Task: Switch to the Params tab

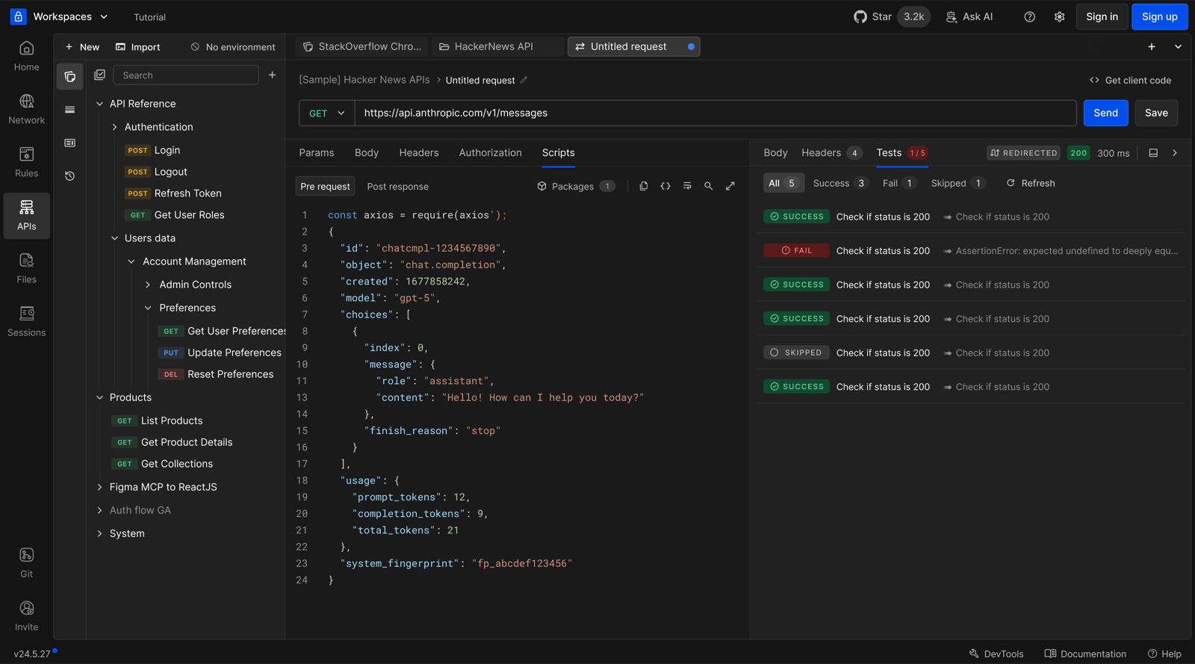Action: tap(317, 152)
